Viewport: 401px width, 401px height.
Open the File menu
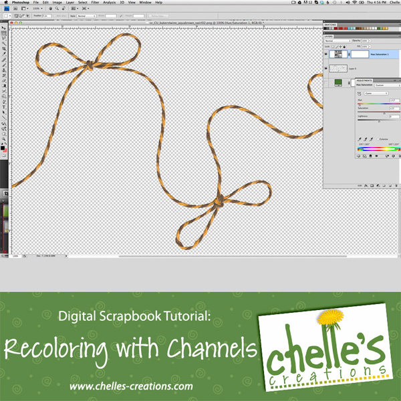[x=36, y=2]
